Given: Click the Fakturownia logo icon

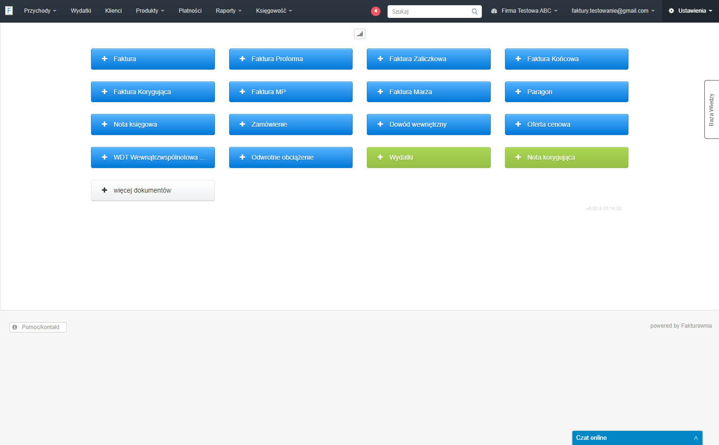Looking at the screenshot, I should coord(9,10).
